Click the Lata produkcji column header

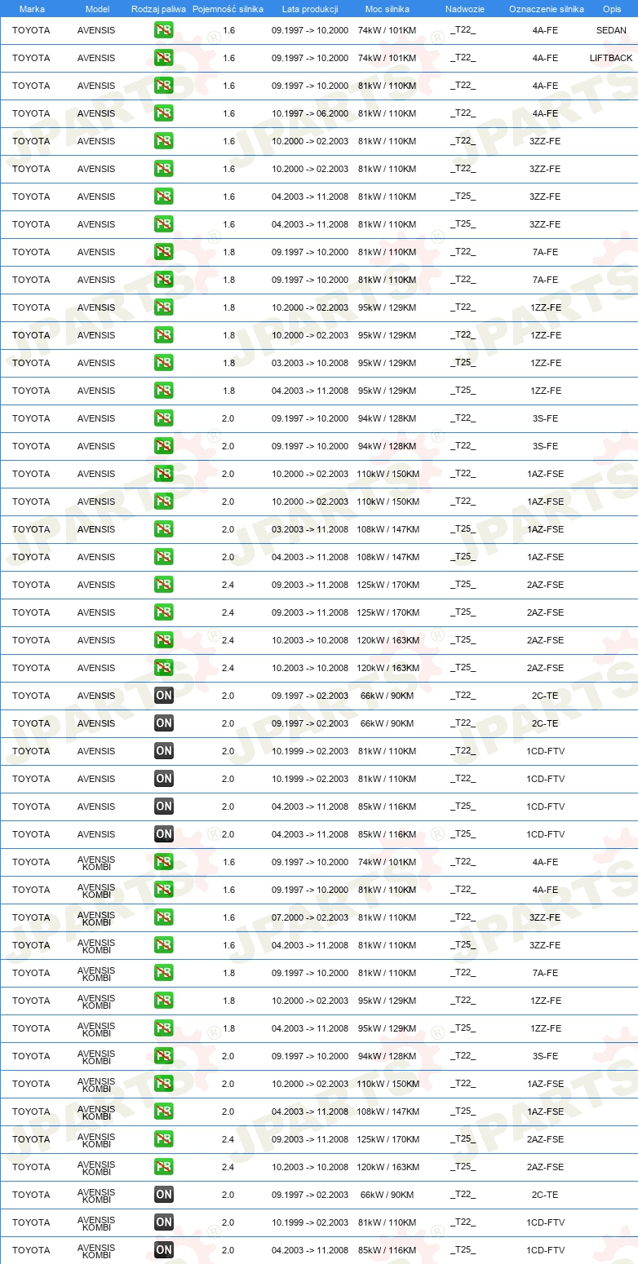tap(310, 9)
